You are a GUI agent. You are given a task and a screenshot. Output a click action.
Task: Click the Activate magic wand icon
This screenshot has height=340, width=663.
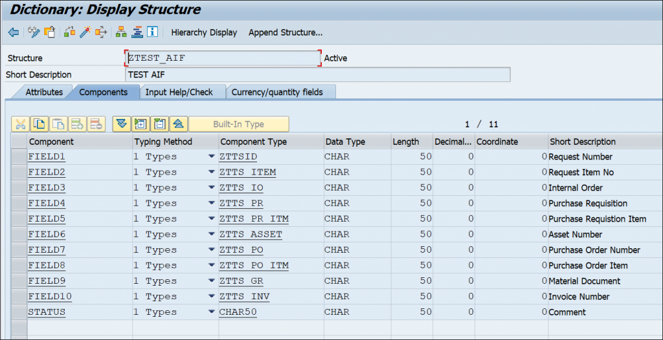point(85,32)
